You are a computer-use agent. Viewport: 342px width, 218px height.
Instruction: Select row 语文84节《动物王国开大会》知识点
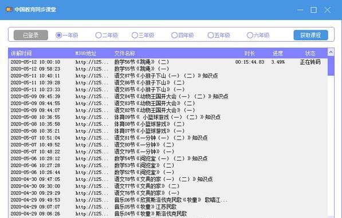tap(168, 97)
